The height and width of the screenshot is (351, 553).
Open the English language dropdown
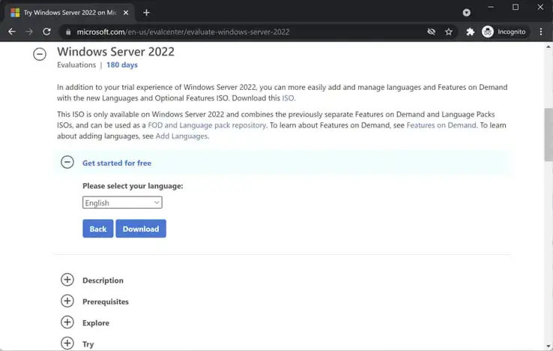[122, 202]
